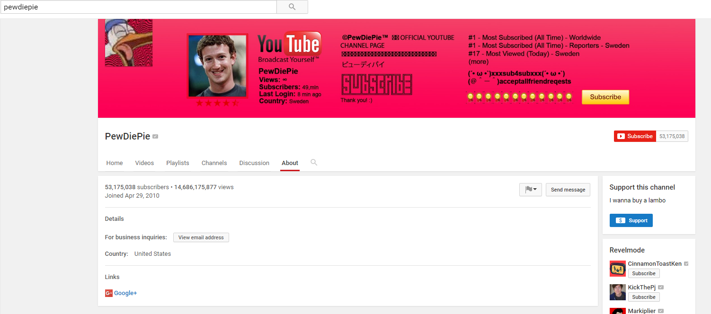Click the verified badge next to PewDiePie
The height and width of the screenshot is (314, 711).
tap(155, 137)
